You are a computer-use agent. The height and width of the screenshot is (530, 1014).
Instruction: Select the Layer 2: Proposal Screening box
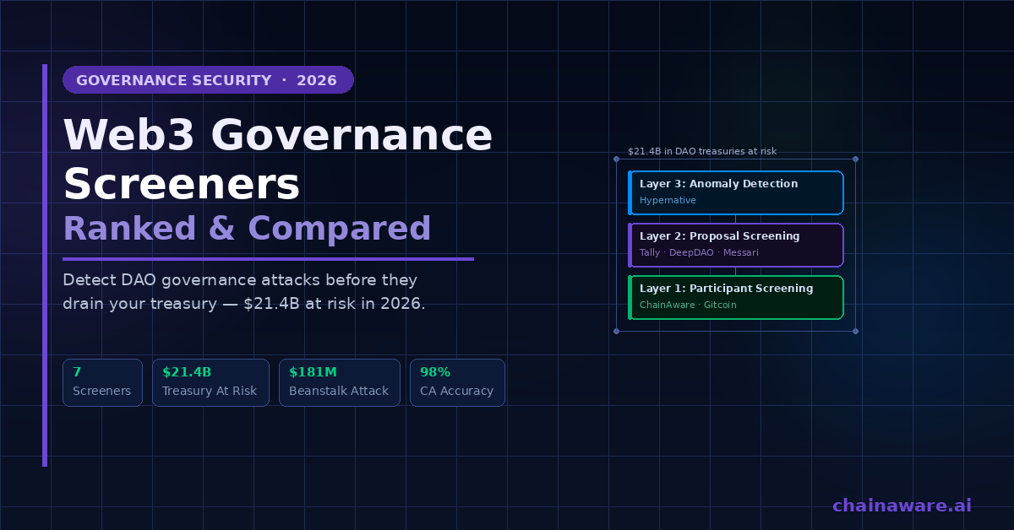point(736,245)
